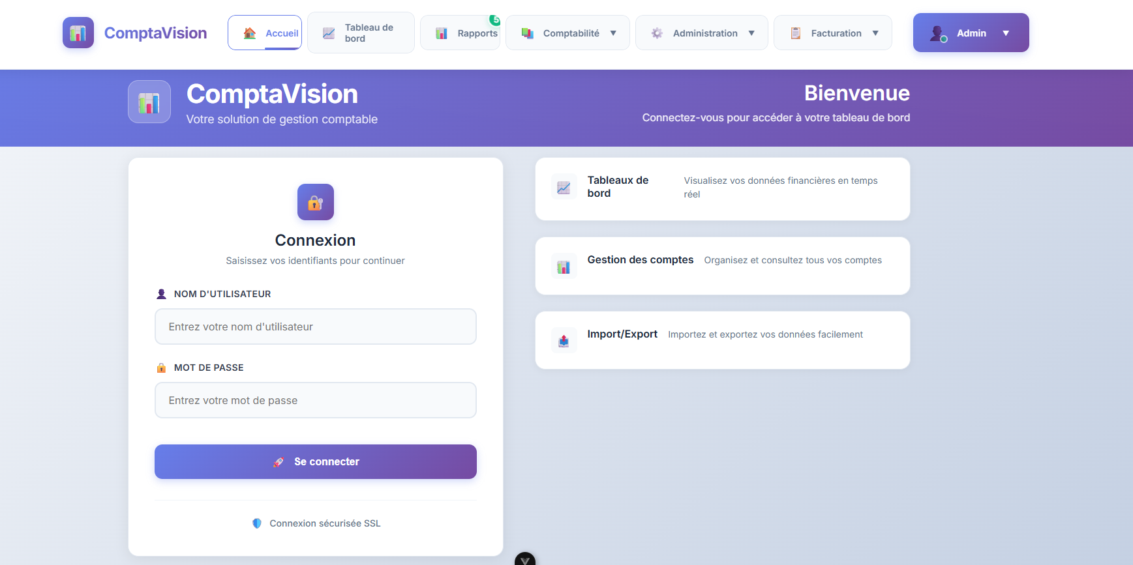Click the SSL shield icon

click(x=257, y=523)
